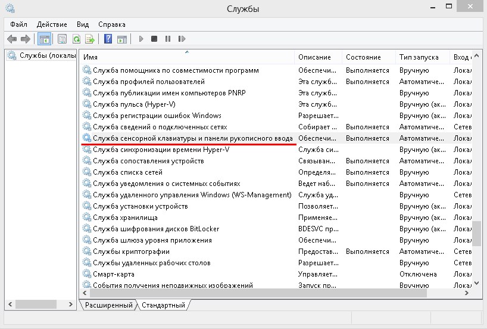Toggle the console tree show/hide icon
This screenshot has height=329, width=487.
click(x=44, y=39)
